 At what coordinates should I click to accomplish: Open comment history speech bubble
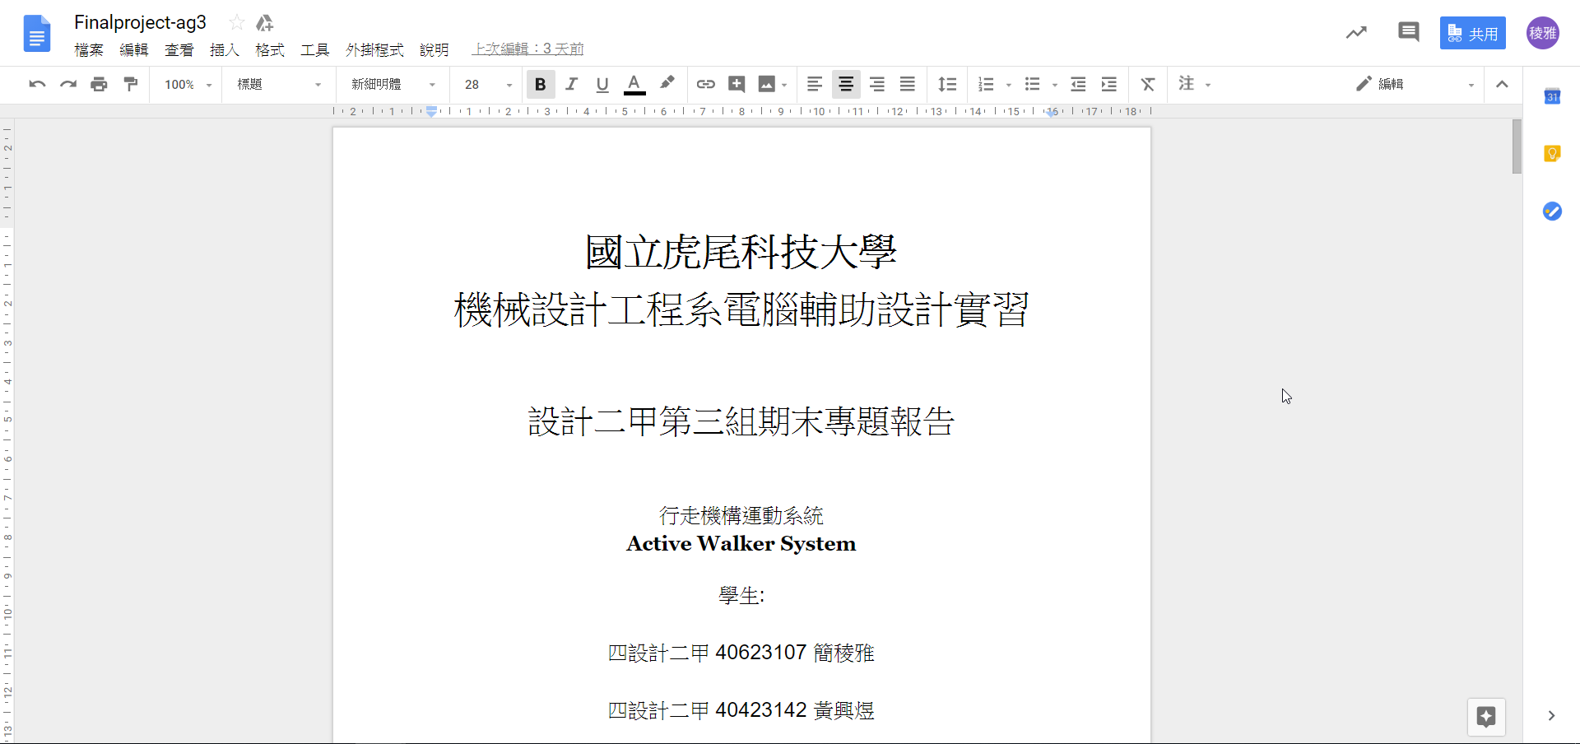point(1409,33)
